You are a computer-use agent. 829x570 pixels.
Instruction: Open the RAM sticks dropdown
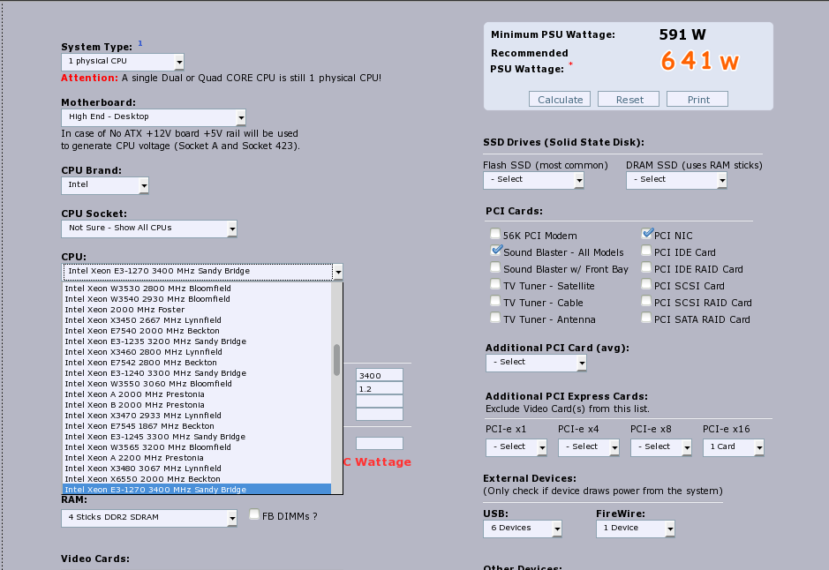tap(149, 518)
